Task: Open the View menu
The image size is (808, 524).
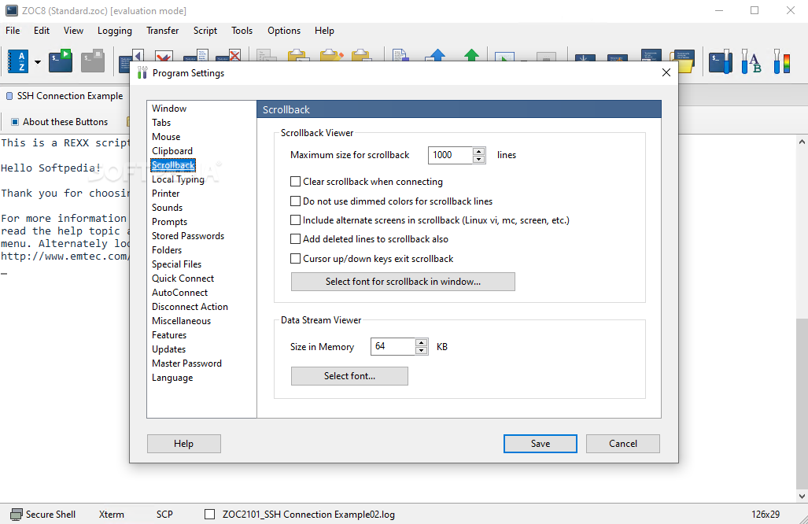Action: [73, 31]
